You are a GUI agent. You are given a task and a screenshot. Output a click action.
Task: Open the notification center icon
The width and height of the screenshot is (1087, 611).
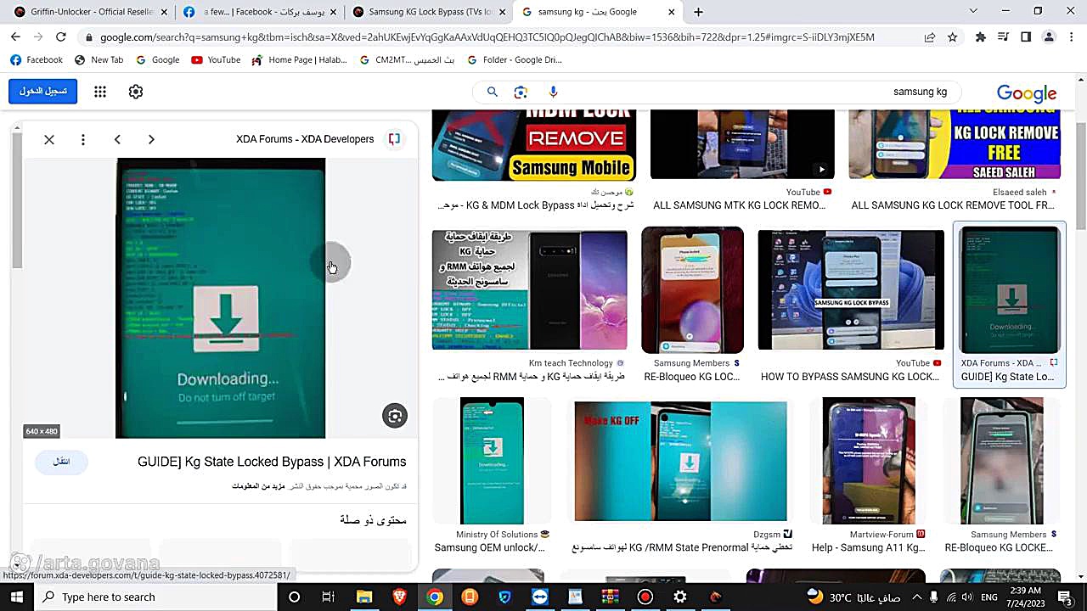coord(1064,597)
